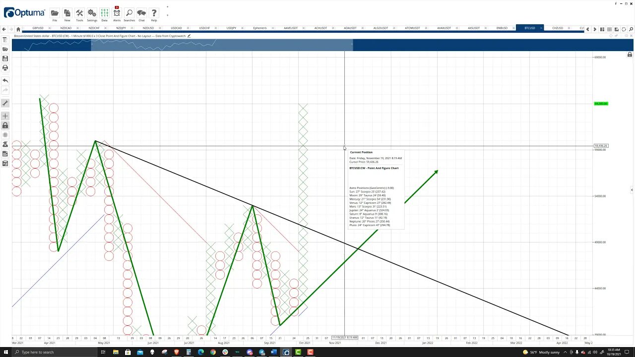Go back with the left arrow navigation icon

pyautogui.click(x=4, y=29)
